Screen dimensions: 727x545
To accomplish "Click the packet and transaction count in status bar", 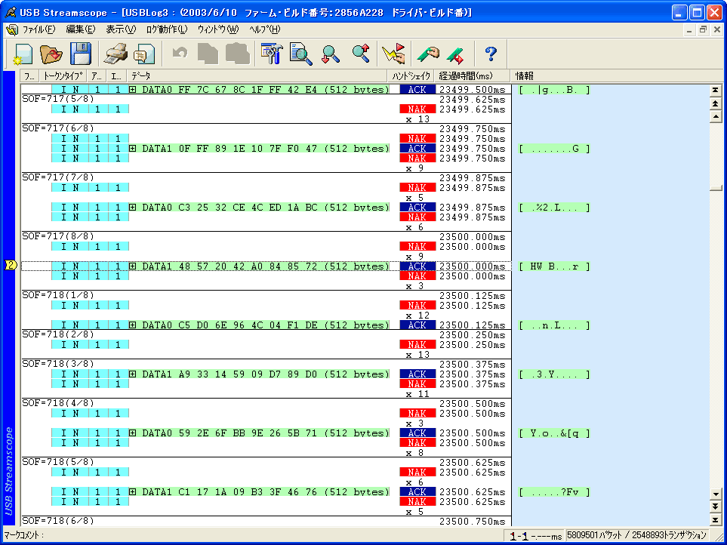I will [636, 535].
